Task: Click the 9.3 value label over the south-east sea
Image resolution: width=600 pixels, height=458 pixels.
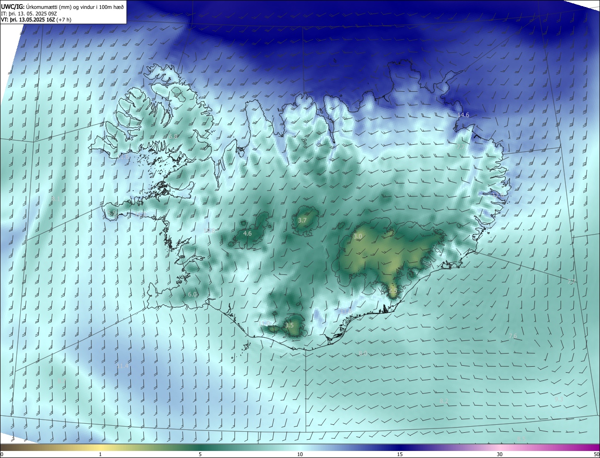Action: pos(559,399)
